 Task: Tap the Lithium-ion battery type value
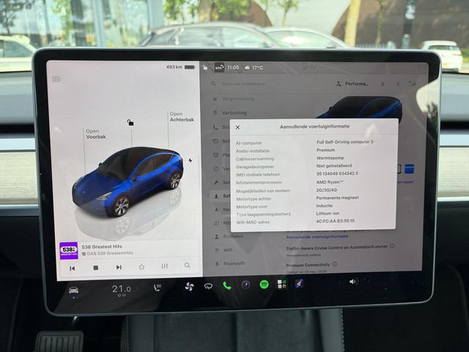pyautogui.click(x=328, y=213)
